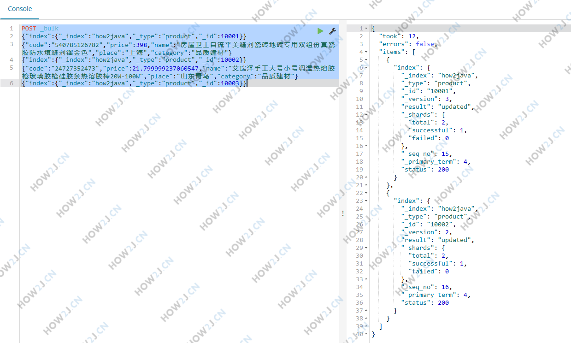Viewport: 571px width, 343px height.
Task: Click the "_seq_no": 16 response line
Action: pos(426,287)
